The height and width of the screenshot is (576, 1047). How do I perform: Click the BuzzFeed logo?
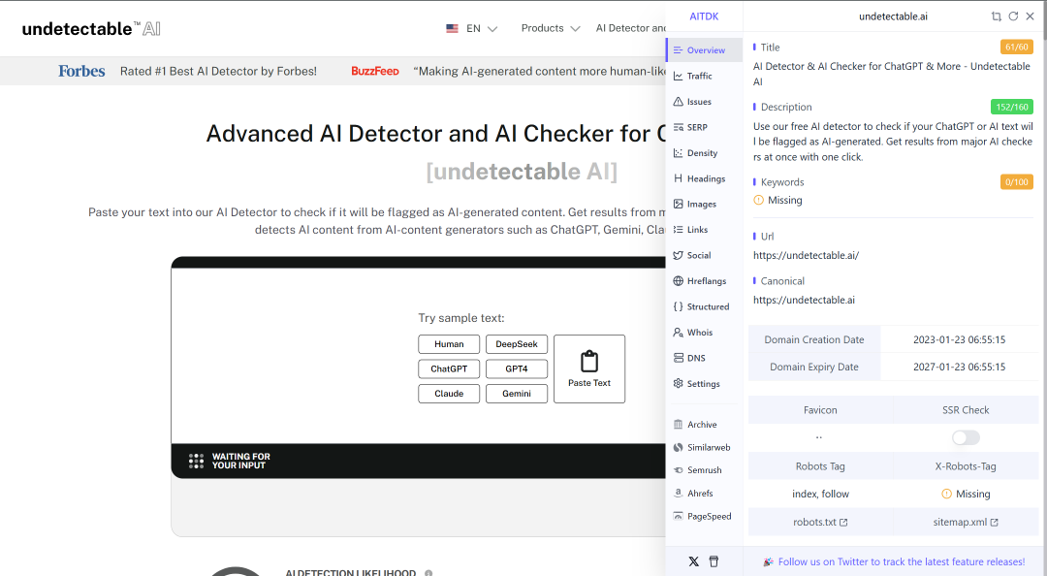coord(374,71)
